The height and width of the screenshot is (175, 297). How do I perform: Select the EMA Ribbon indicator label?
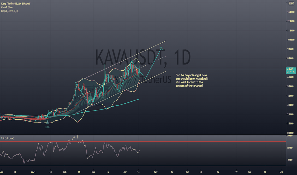[7, 7]
